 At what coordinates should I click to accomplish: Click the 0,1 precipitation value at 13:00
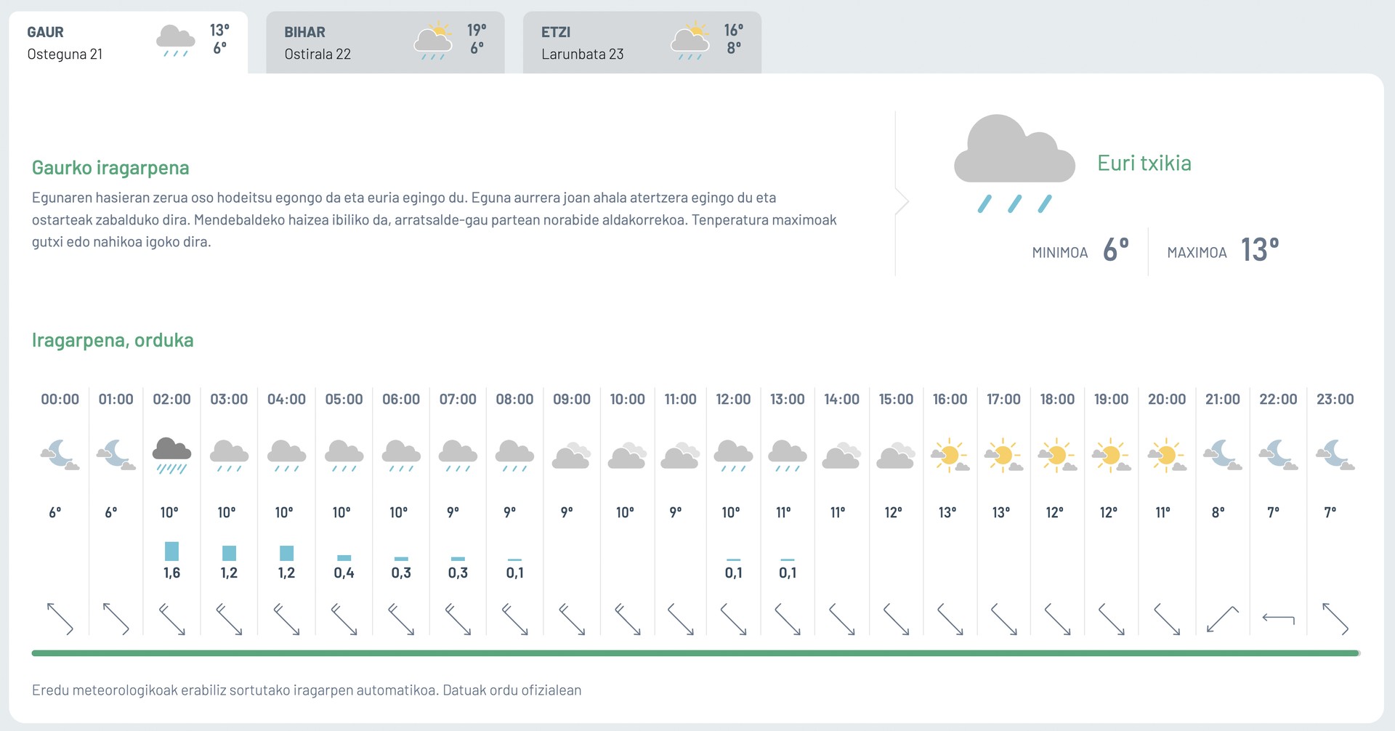(x=788, y=573)
